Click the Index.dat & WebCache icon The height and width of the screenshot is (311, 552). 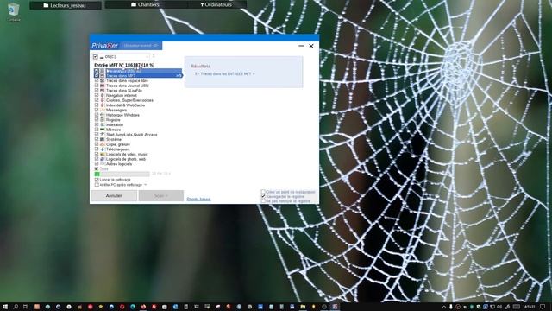click(103, 105)
